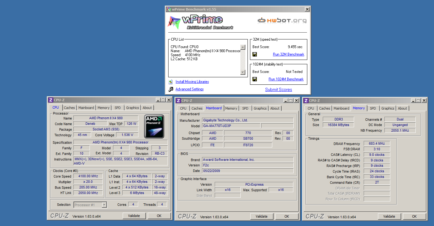Click the hwbot.org logo in wPrime
This screenshot has height=226, width=434.
click(x=282, y=20)
